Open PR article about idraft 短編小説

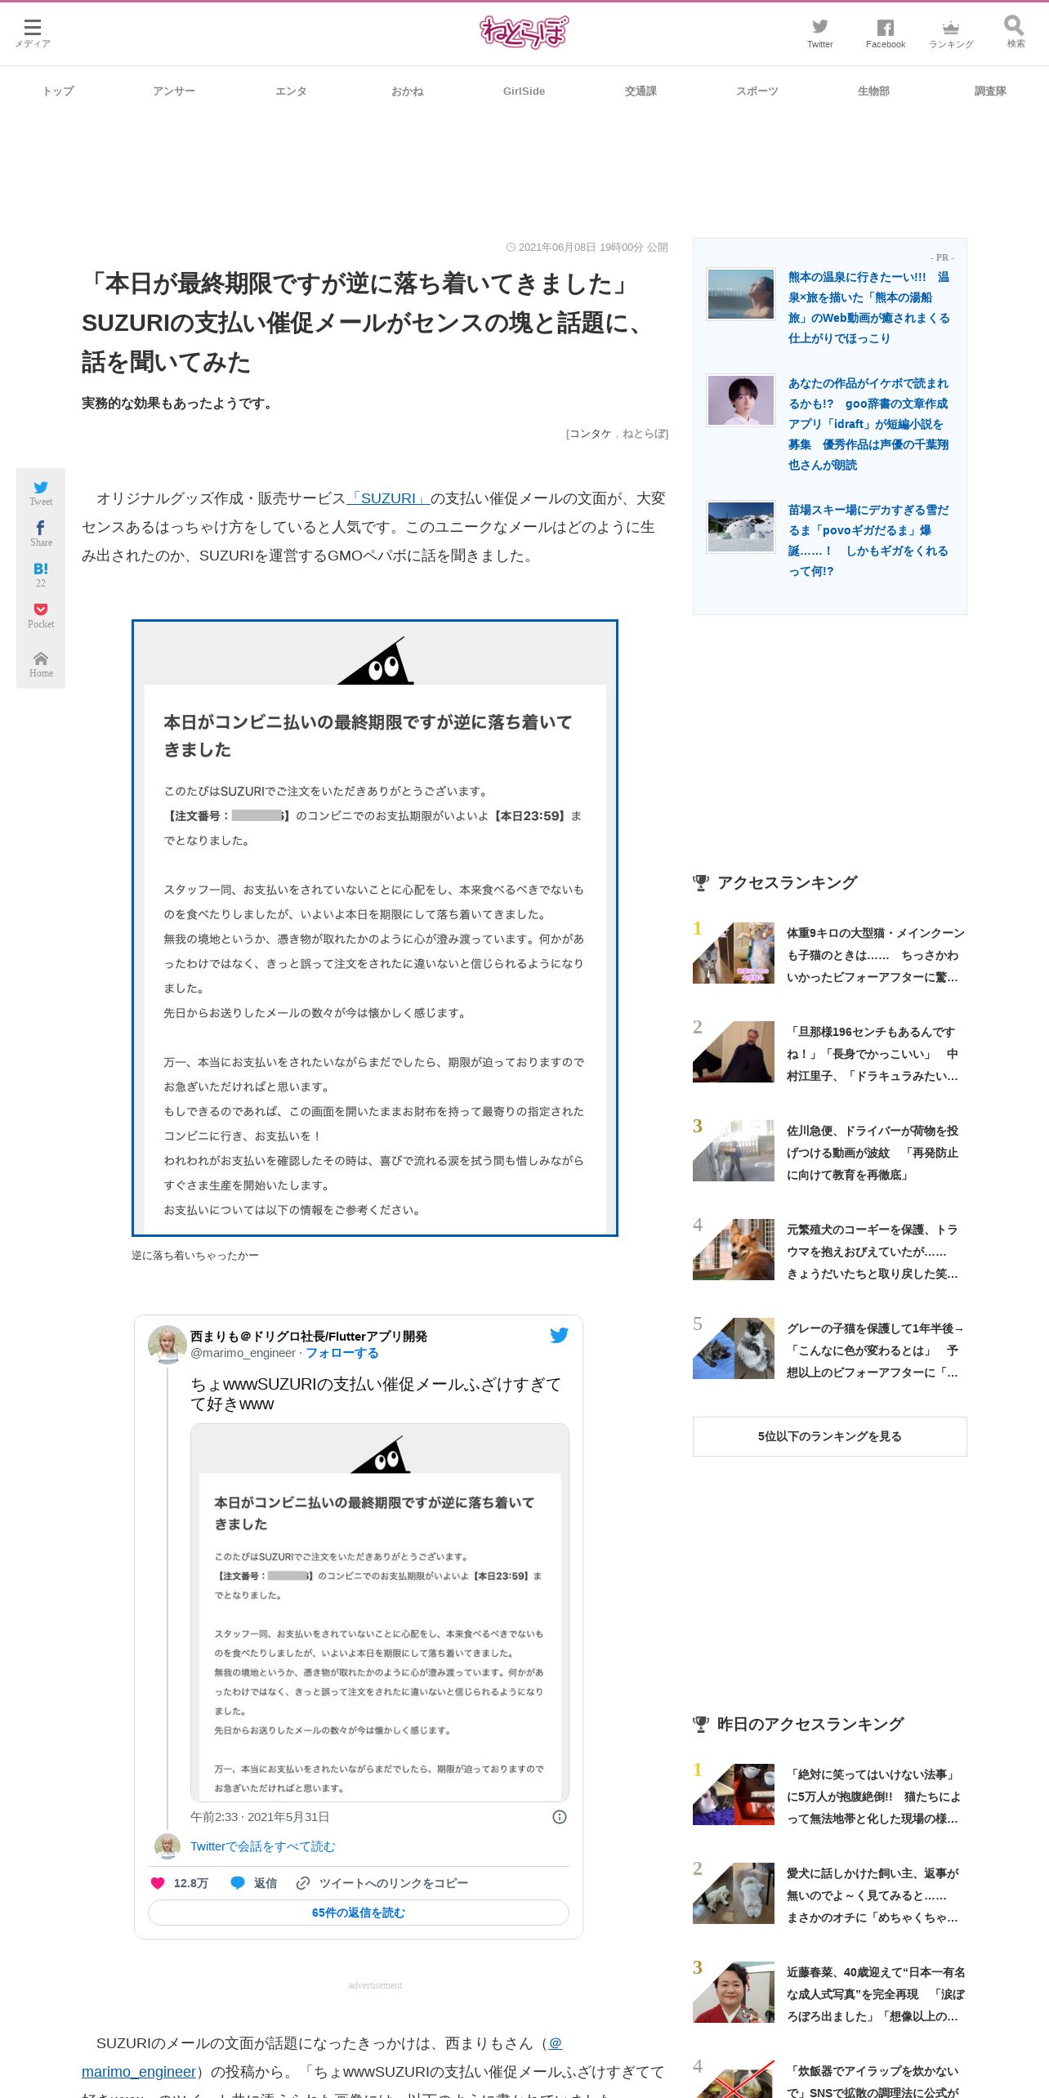coord(868,424)
